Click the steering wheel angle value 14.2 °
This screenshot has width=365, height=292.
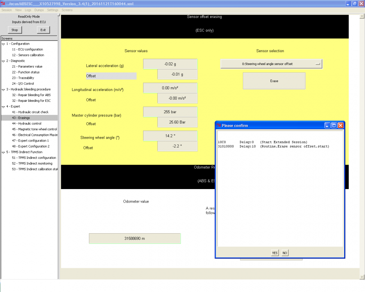point(170,136)
